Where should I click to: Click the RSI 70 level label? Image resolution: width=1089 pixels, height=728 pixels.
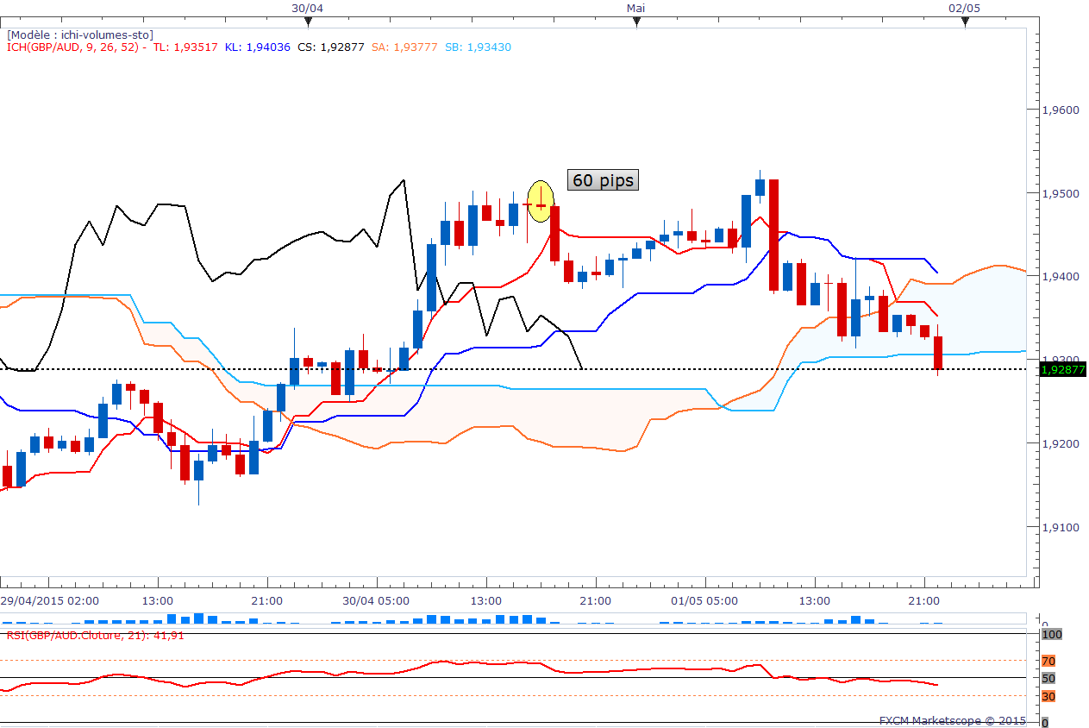(1048, 662)
